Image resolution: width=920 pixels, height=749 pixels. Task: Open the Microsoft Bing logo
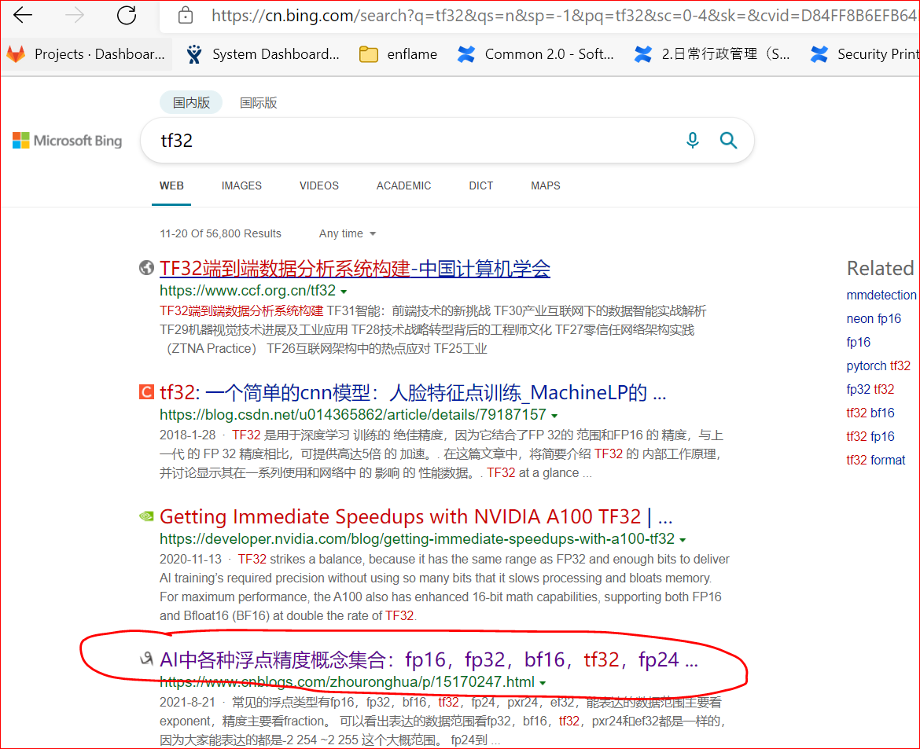[68, 141]
